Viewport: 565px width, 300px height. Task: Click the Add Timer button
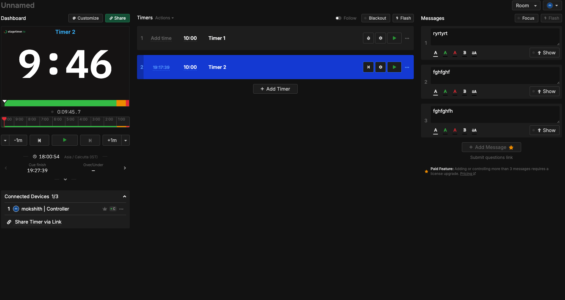(275, 89)
